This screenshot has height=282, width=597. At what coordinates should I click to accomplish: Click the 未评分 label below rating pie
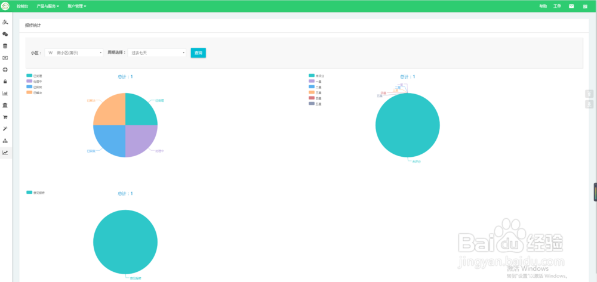click(417, 162)
